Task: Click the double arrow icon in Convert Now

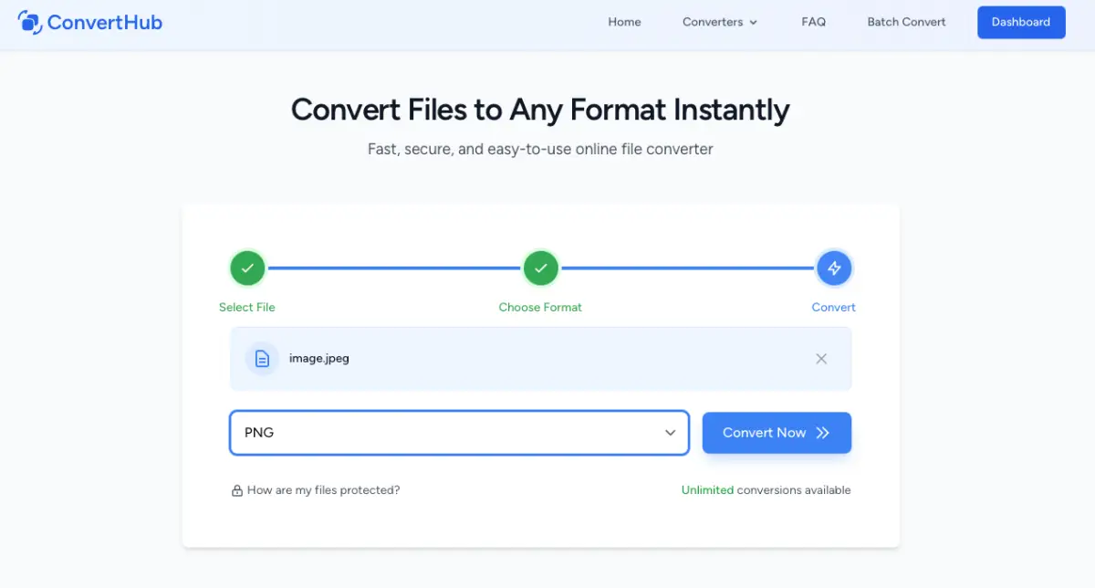Action: point(823,433)
